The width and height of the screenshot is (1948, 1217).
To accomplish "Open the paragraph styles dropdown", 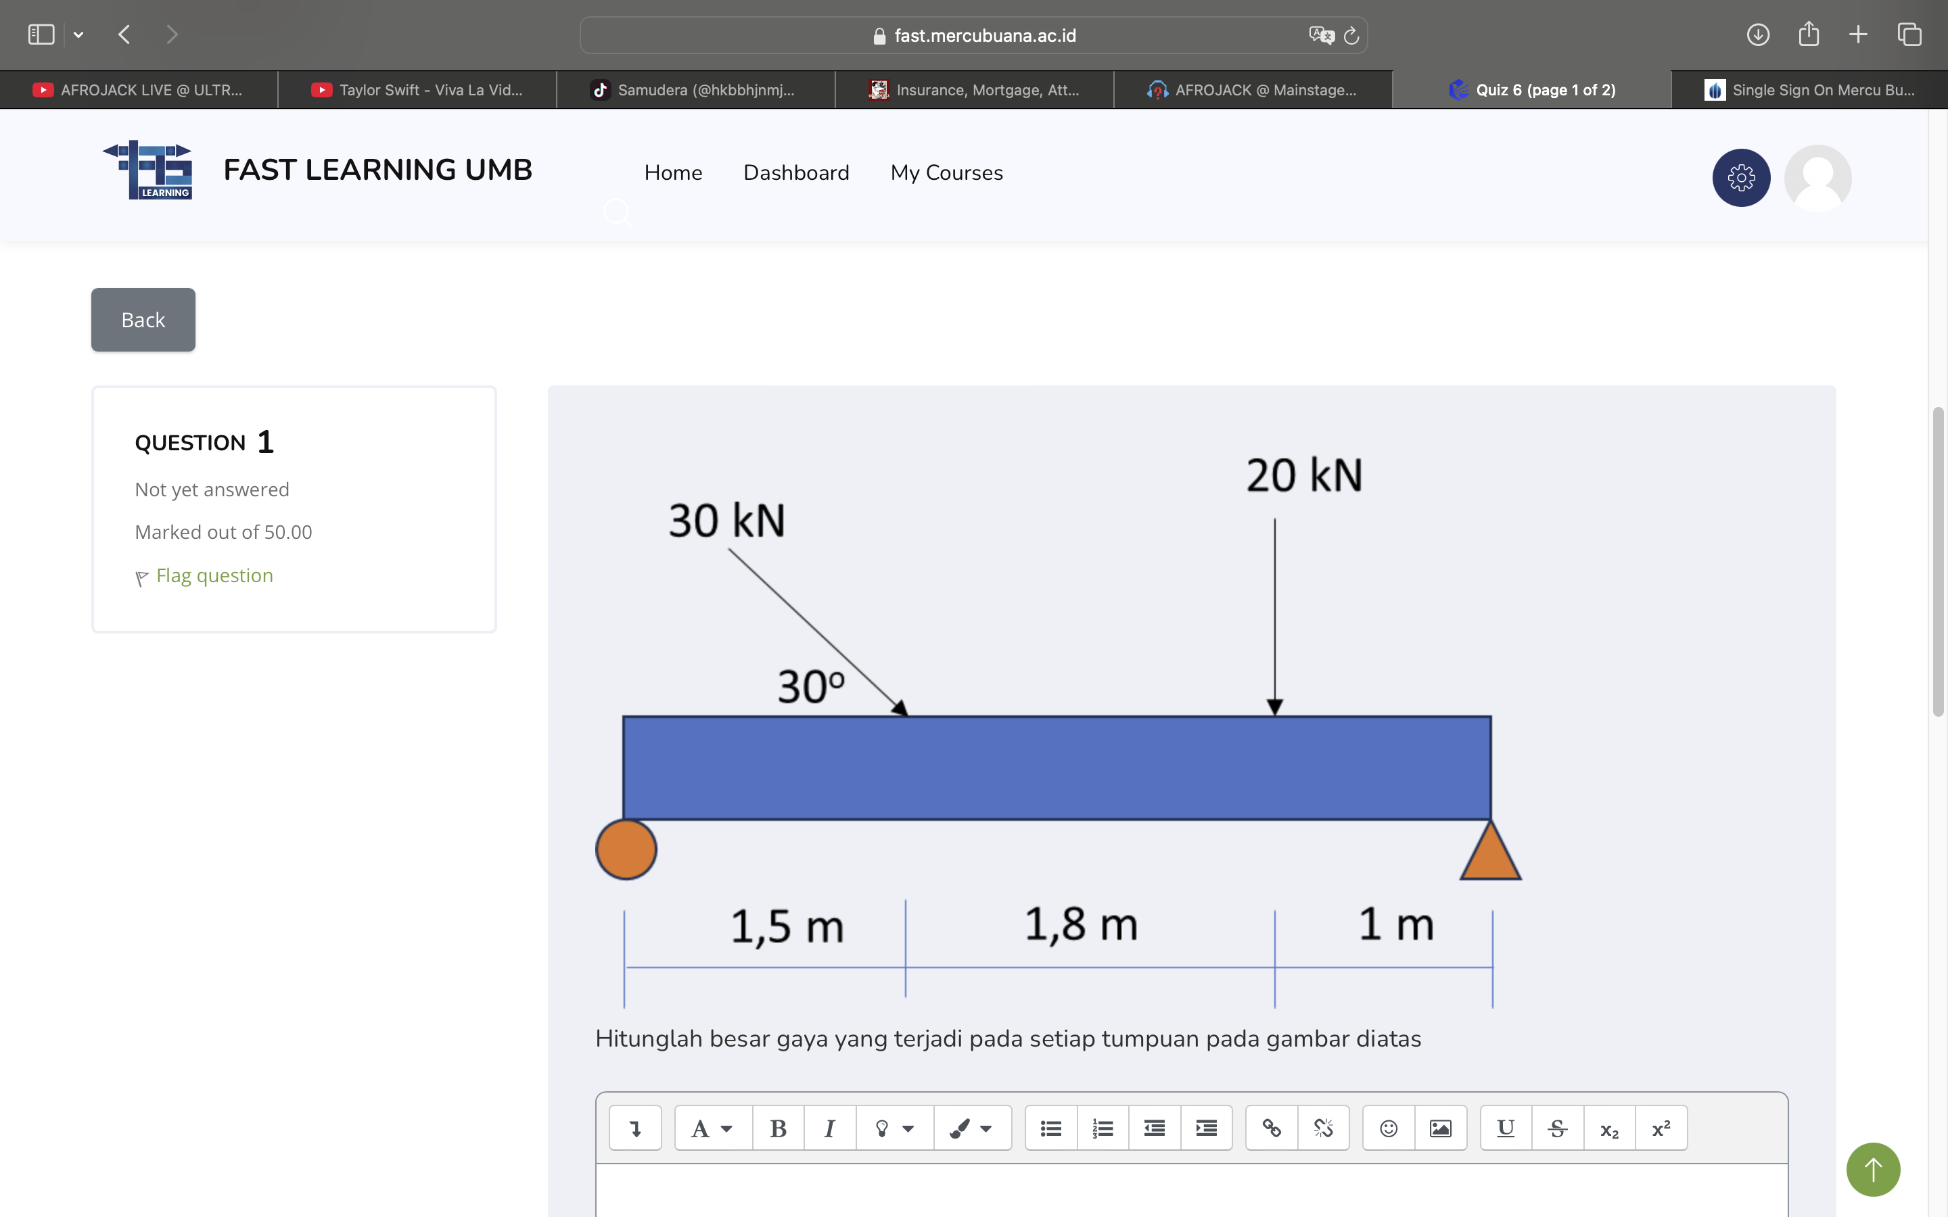I will point(713,1128).
